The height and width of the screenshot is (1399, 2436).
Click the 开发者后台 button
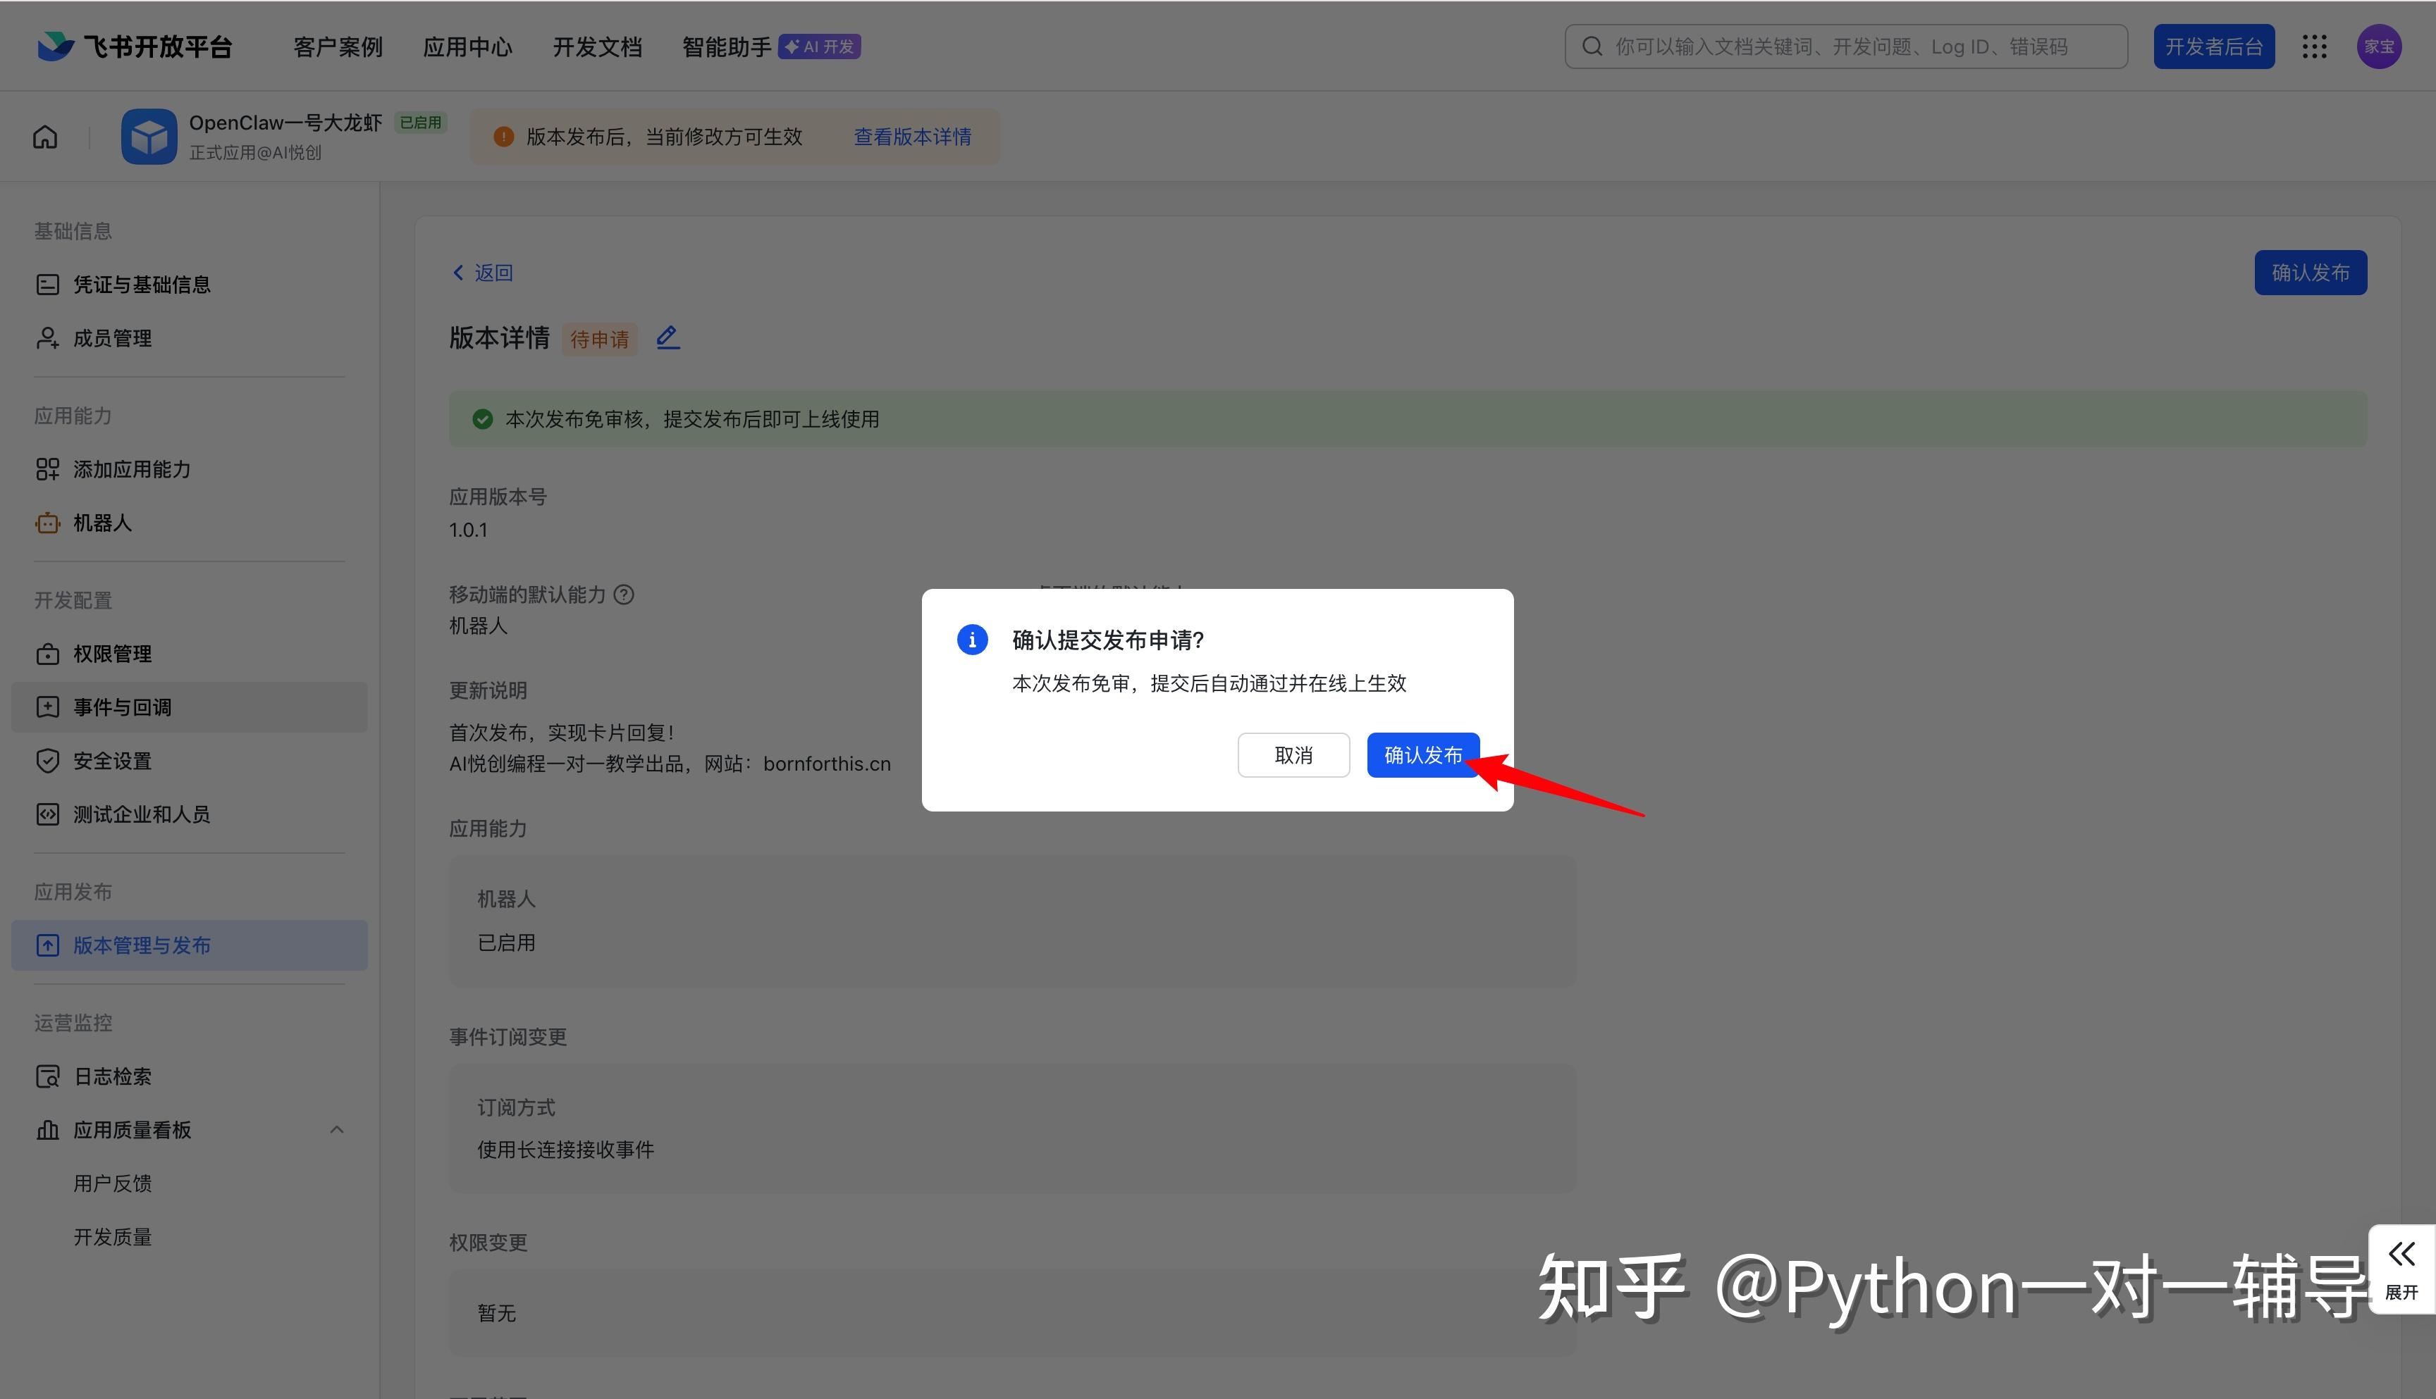[x=2213, y=47]
